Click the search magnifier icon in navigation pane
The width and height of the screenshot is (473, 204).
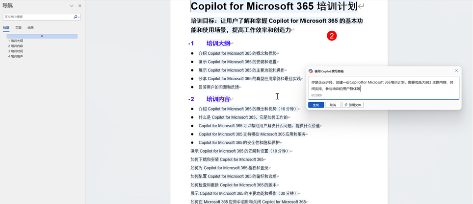coord(75,17)
